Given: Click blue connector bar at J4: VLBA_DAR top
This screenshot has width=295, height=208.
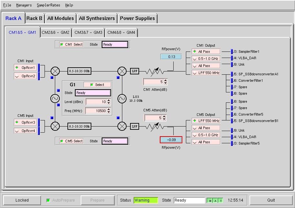Looking at the screenshot, I should (x=232, y=58).
